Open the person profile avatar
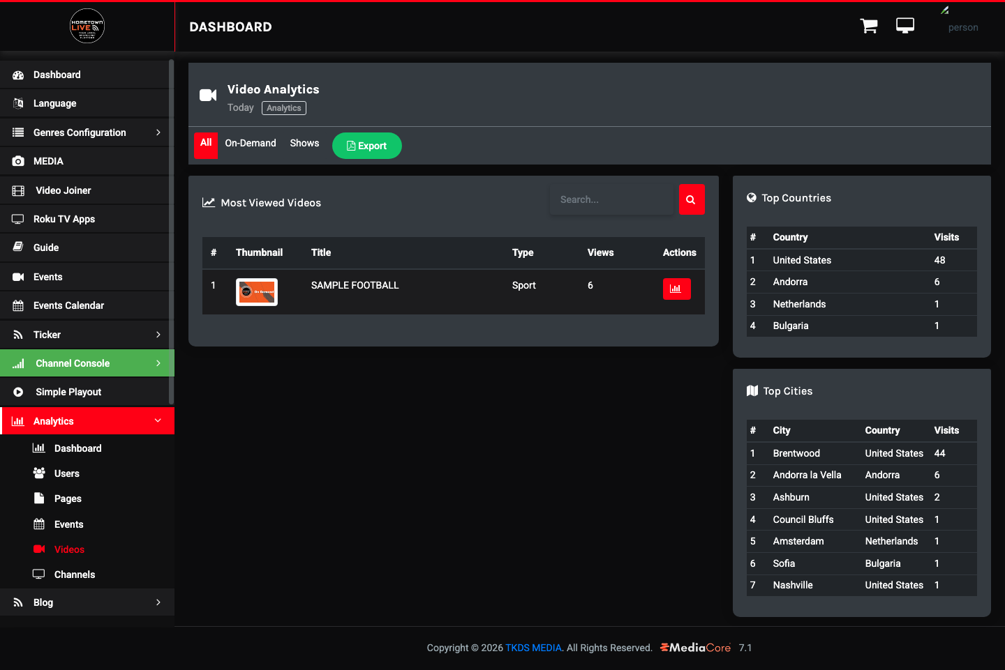This screenshot has width=1005, height=670. pyautogui.click(x=963, y=21)
